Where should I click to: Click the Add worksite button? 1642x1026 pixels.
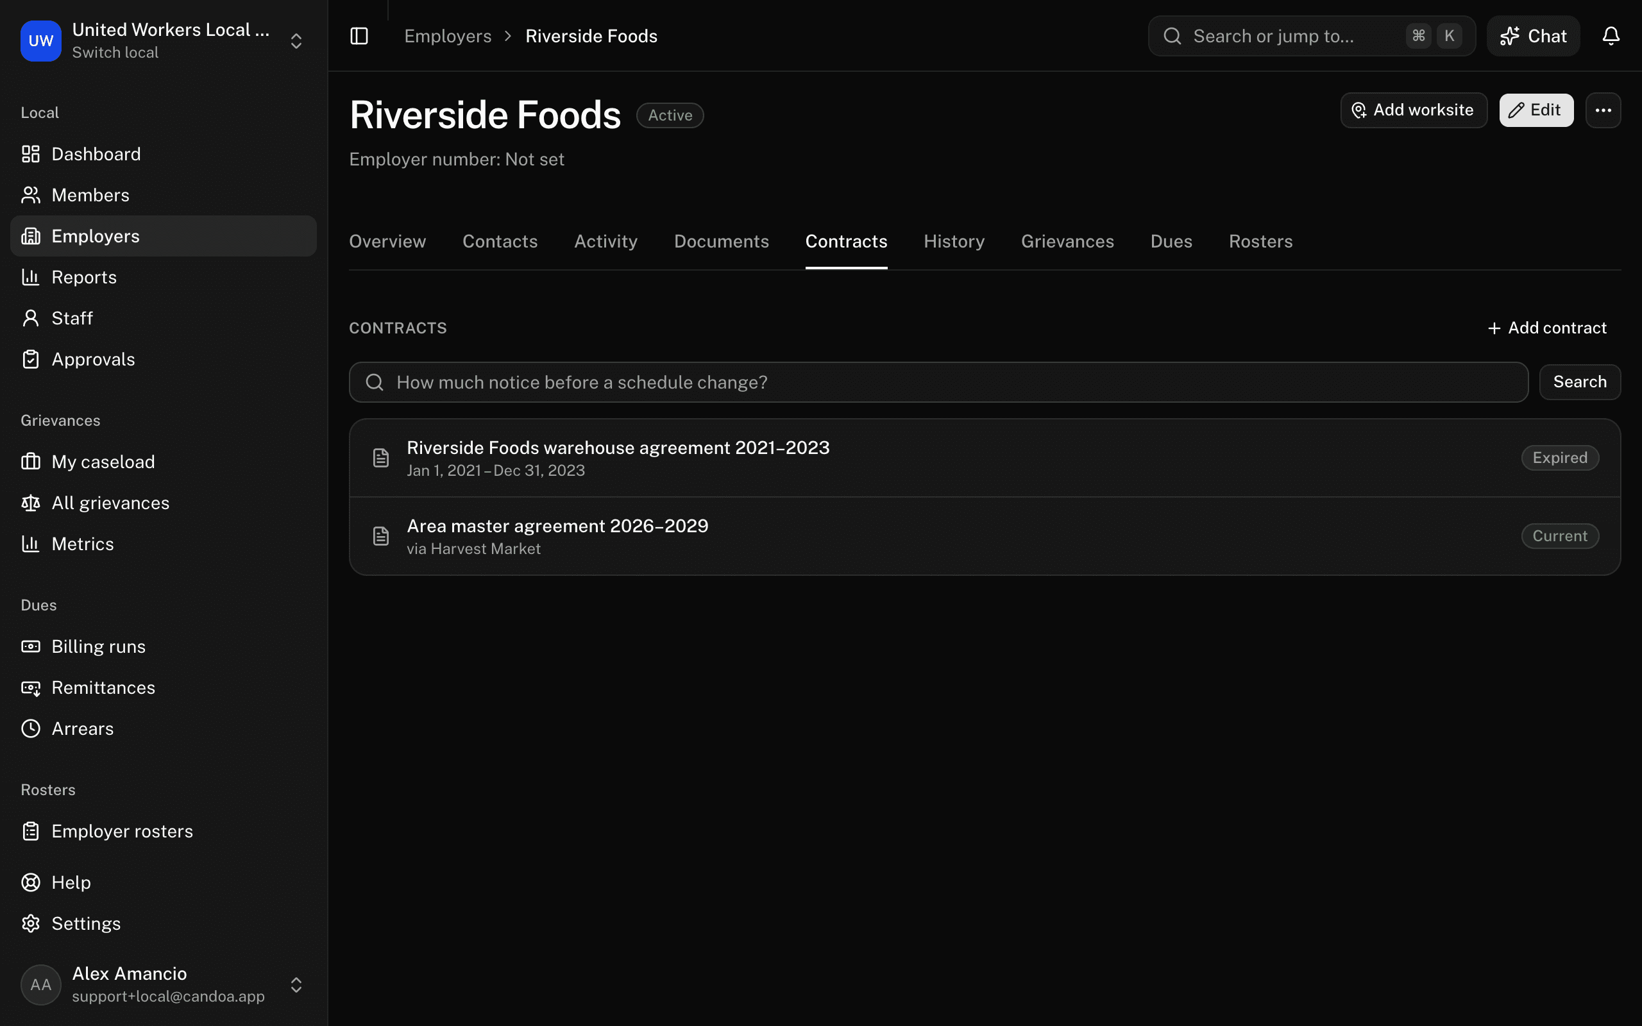pyautogui.click(x=1414, y=110)
